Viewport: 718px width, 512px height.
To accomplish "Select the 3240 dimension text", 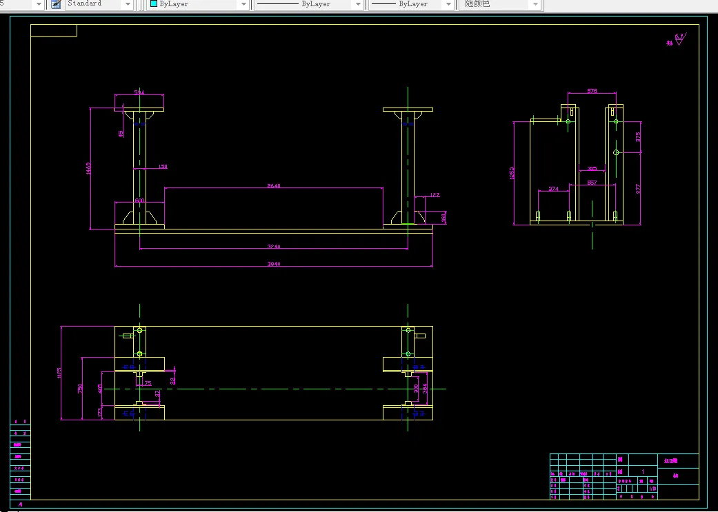I will pos(274,247).
